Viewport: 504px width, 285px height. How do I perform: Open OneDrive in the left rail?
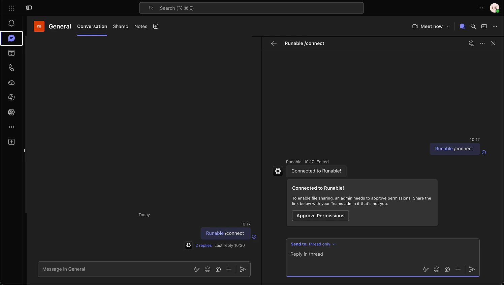pyautogui.click(x=11, y=83)
